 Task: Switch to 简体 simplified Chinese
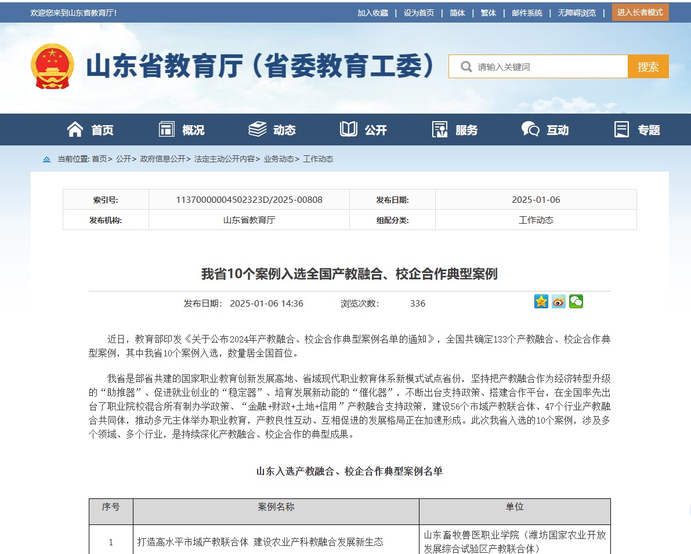(457, 13)
